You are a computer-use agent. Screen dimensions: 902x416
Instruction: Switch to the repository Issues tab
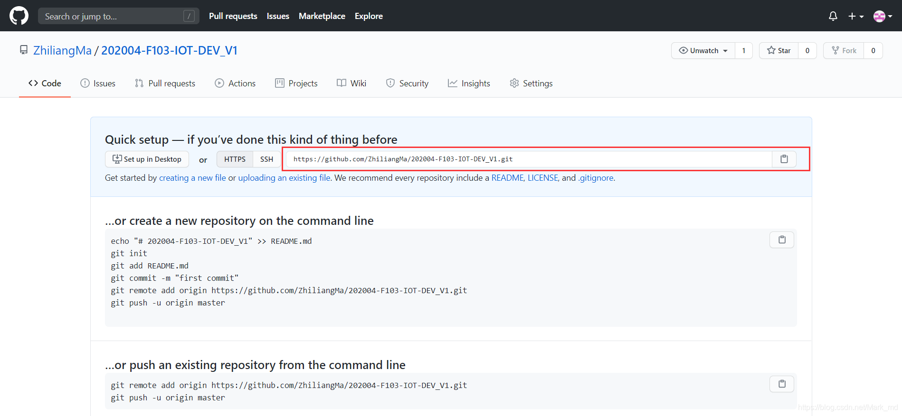pyautogui.click(x=98, y=83)
